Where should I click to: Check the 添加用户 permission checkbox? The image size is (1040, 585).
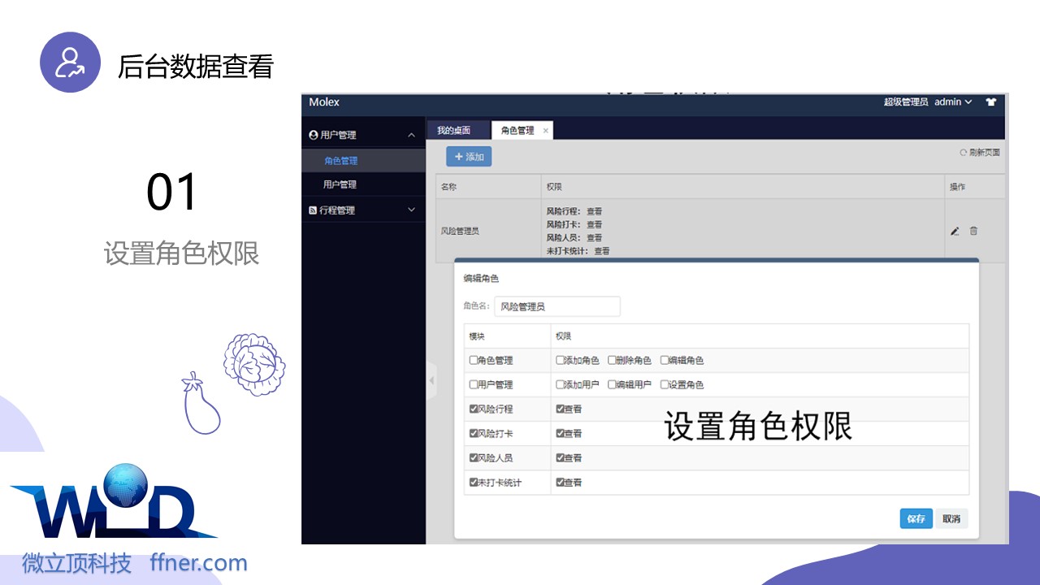point(560,385)
